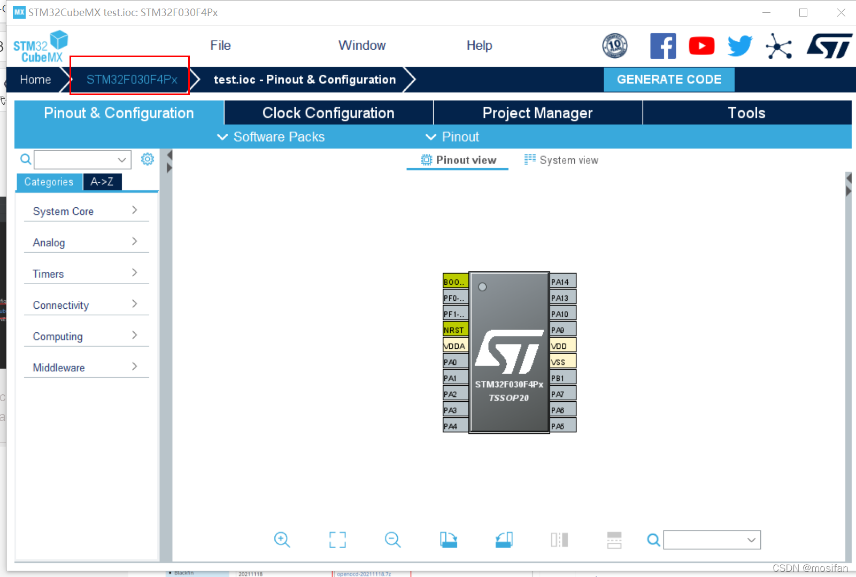This screenshot has height=577, width=856.
Task: Open the Pinout dropdown menu
Action: 452,137
